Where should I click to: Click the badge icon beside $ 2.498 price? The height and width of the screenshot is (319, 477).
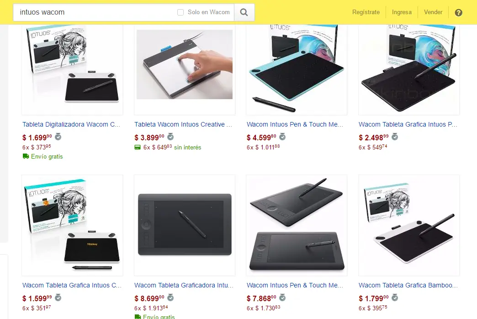tap(395, 137)
